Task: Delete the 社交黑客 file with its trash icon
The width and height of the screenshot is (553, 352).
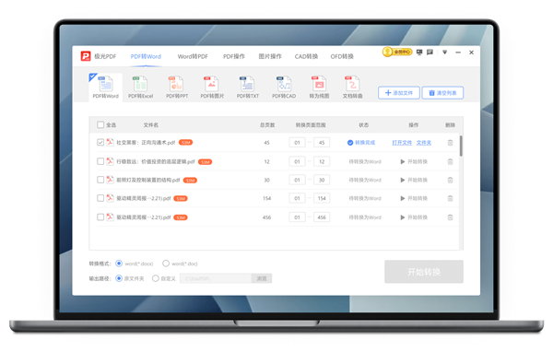Action: pos(450,143)
